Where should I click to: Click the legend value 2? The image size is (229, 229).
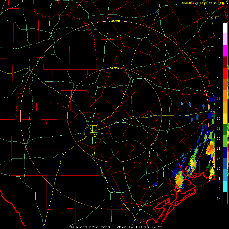pyautogui.click(x=220, y=189)
